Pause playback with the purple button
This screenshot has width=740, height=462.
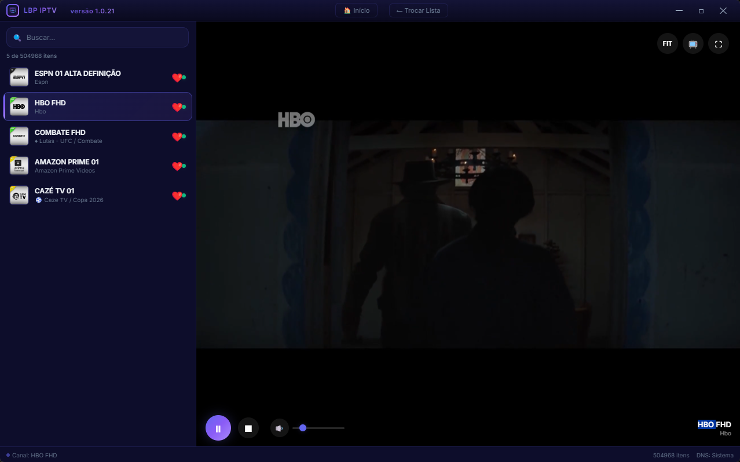click(218, 428)
